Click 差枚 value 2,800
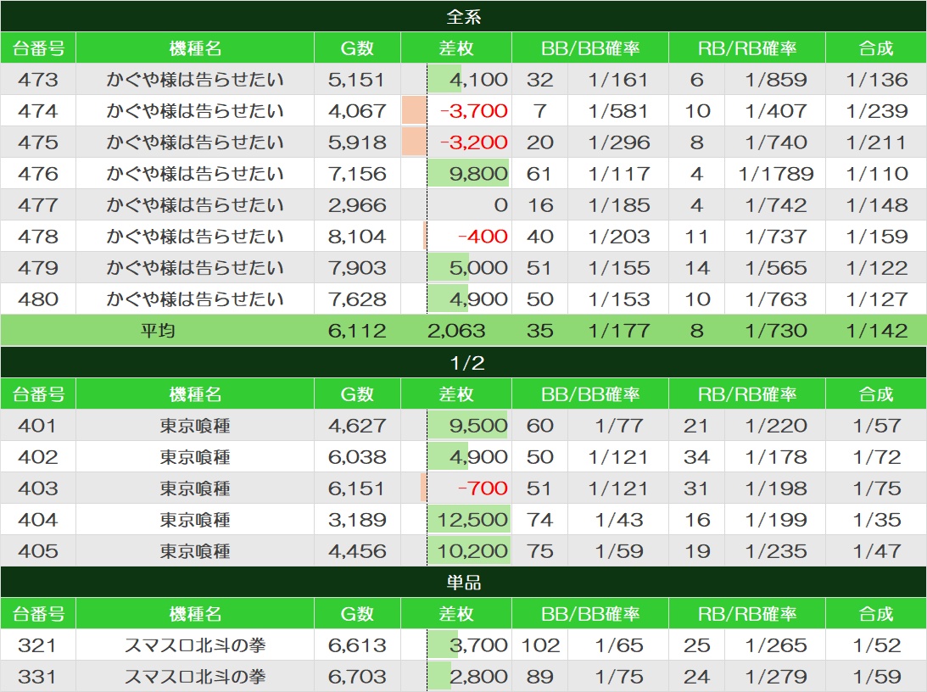Image resolution: width=927 pixels, height=692 pixels. [478, 676]
